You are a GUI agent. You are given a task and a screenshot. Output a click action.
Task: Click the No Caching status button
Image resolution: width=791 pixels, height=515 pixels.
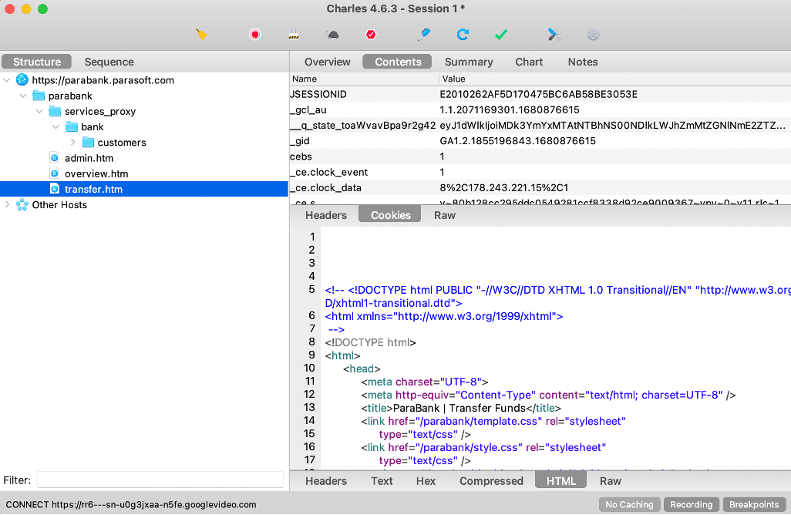click(x=629, y=504)
